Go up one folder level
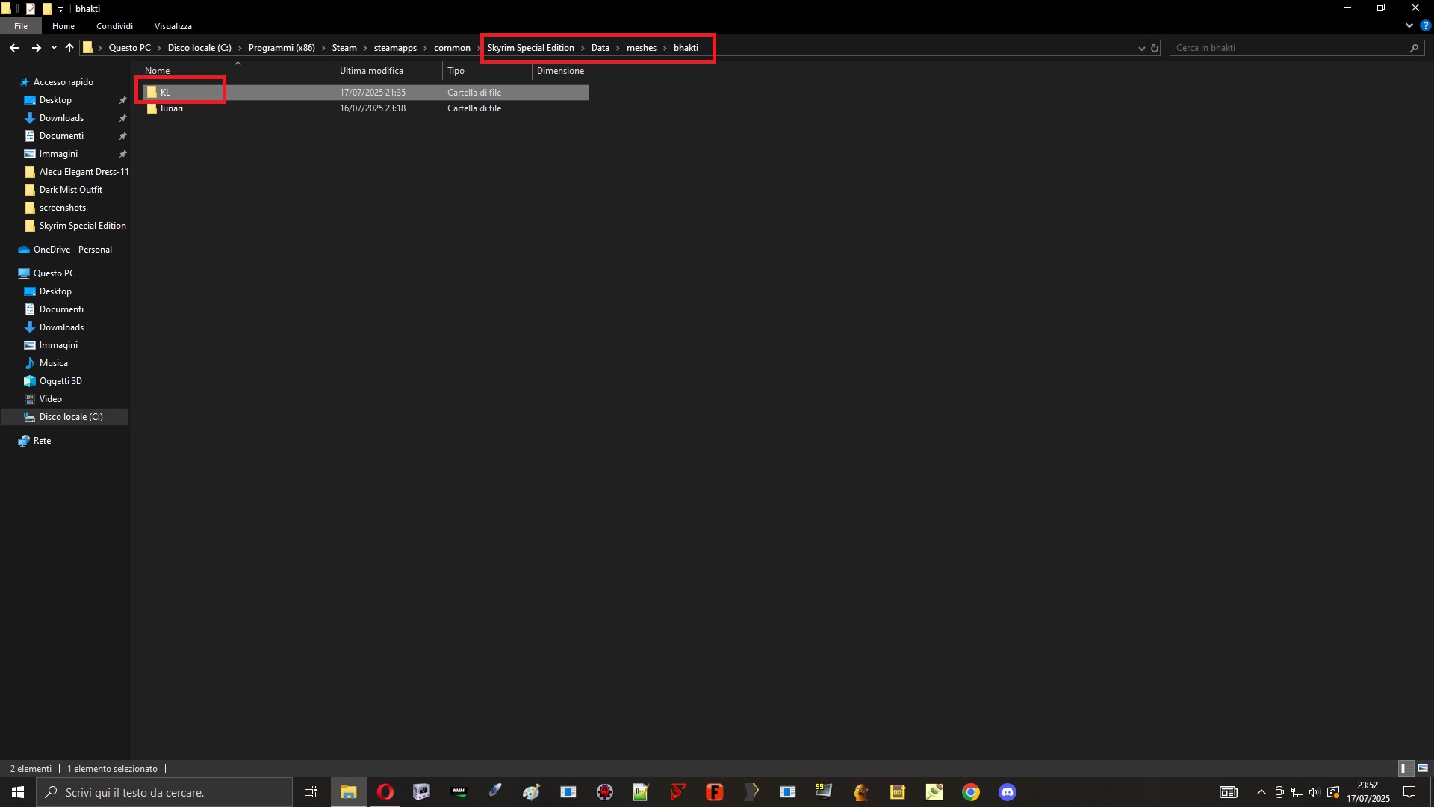Image resolution: width=1434 pixels, height=807 pixels. click(x=69, y=48)
